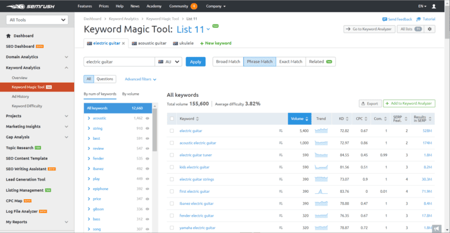Select the Exact Match option

click(291, 62)
